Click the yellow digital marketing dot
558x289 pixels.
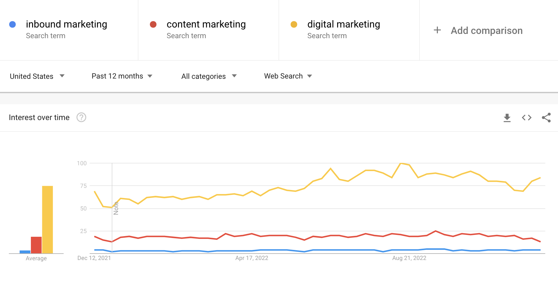[294, 24]
